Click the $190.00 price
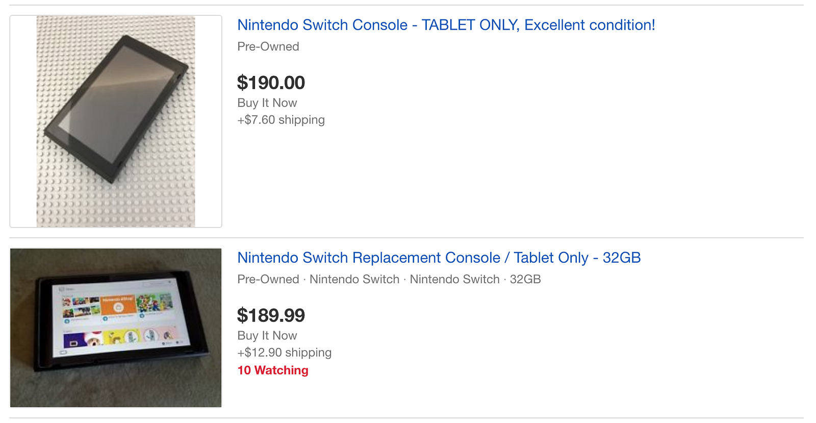 [271, 83]
